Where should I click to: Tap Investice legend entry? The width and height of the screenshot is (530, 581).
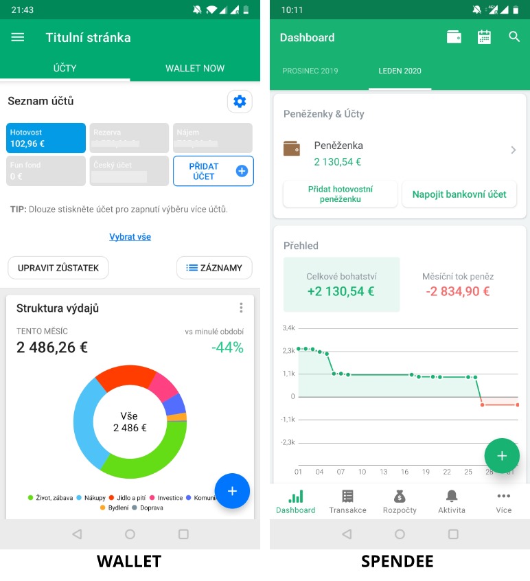coord(166,498)
